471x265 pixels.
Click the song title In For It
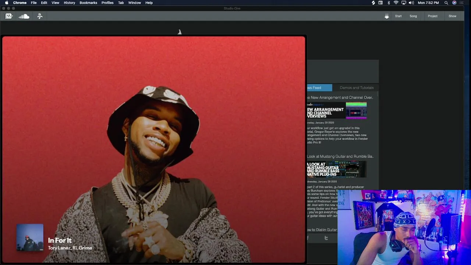click(x=60, y=240)
